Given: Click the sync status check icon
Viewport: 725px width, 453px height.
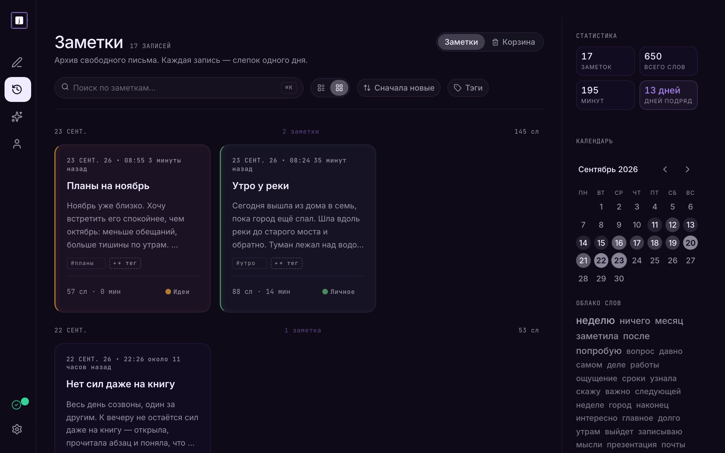Looking at the screenshot, I should 16,405.
